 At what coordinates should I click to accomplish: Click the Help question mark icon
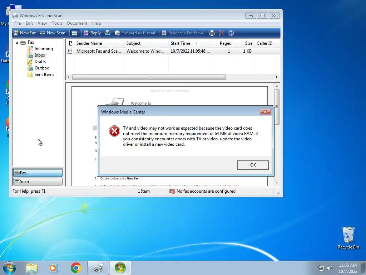(x=231, y=33)
